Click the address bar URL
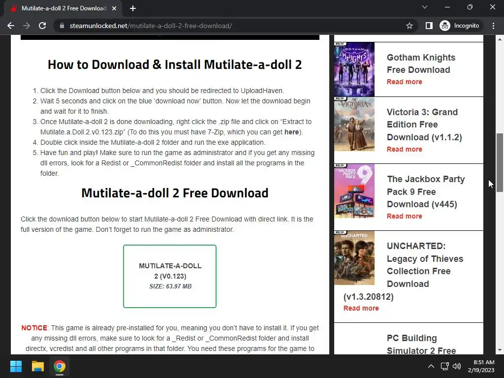This screenshot has height=378, width=504. point(151,26)
